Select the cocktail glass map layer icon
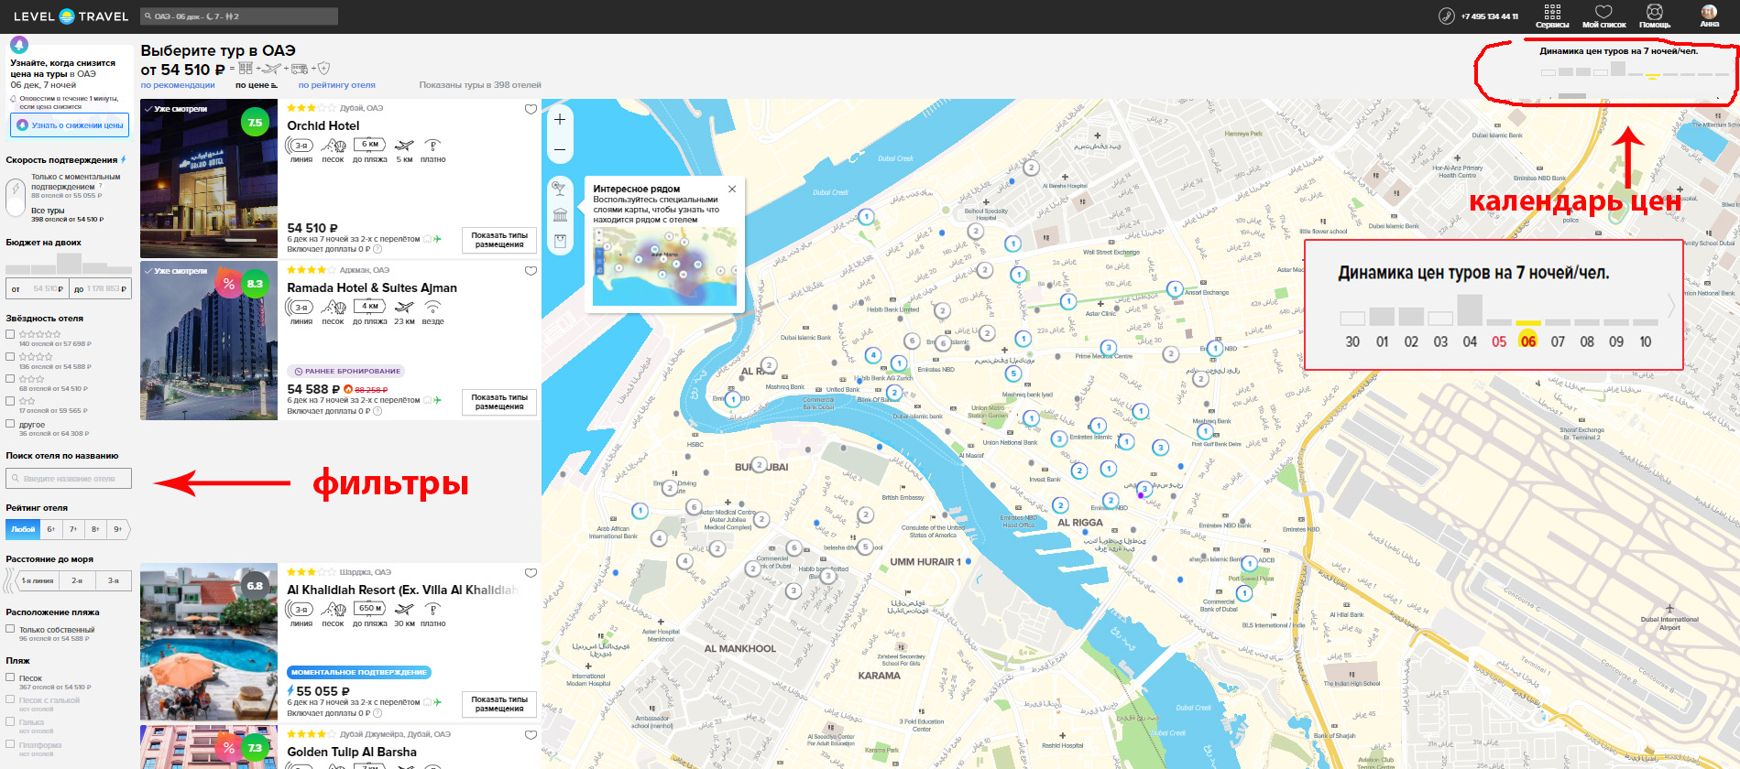1740x769 pixels. point(560,189)
